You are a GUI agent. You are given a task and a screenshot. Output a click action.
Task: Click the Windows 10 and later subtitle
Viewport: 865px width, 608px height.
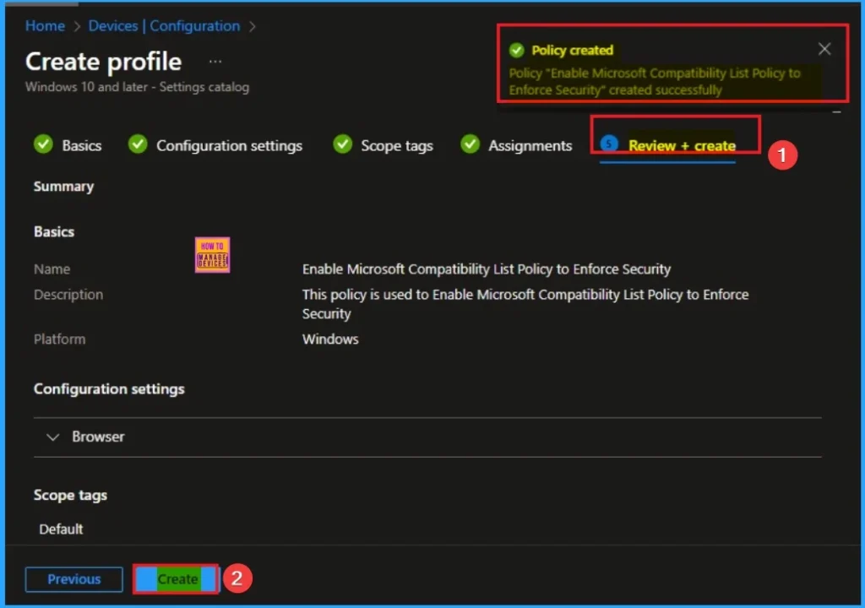pos(137,87)
